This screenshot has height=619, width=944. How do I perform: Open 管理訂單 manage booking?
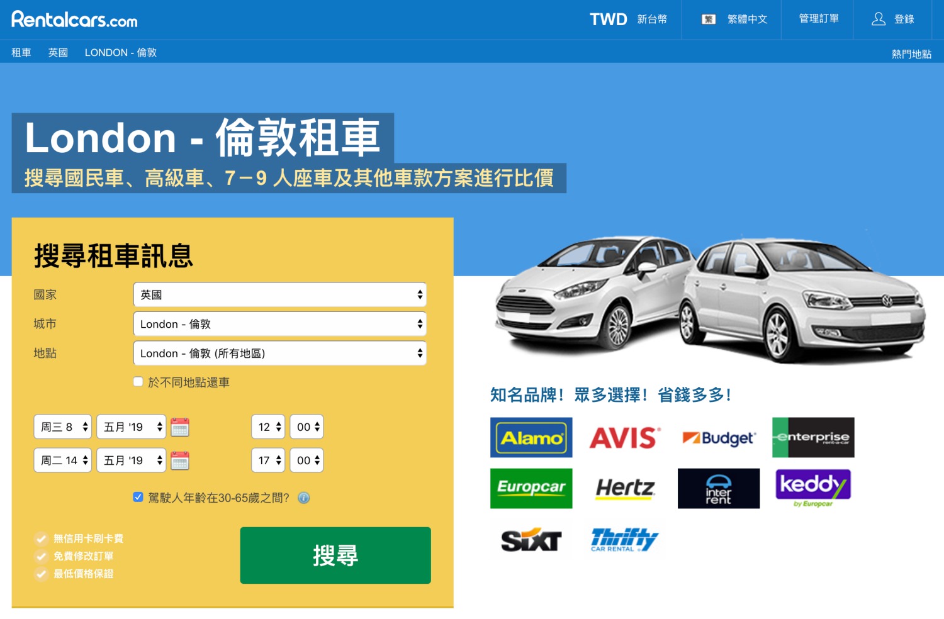(819, 19)
